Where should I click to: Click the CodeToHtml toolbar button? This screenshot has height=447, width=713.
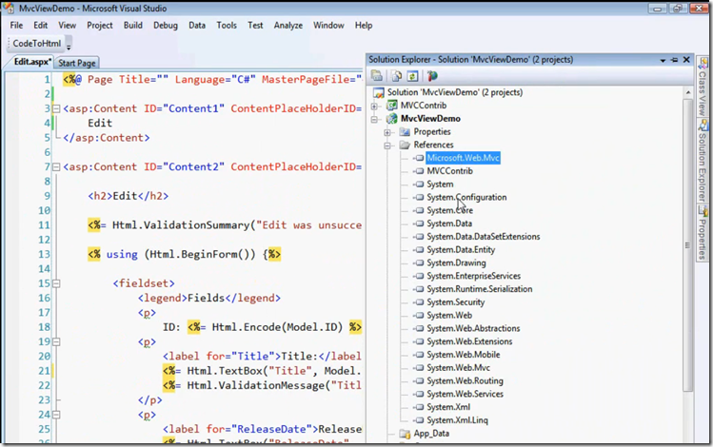point(37,43)
